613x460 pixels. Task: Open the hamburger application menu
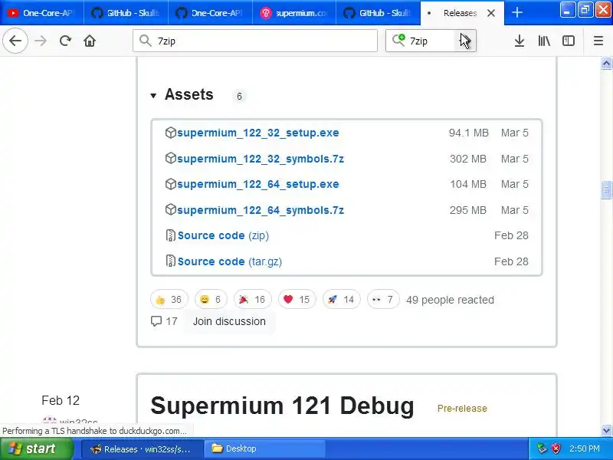coord(598,41)
